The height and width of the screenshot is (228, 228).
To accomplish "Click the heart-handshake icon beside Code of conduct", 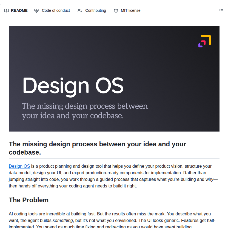I will pos(36,10).
